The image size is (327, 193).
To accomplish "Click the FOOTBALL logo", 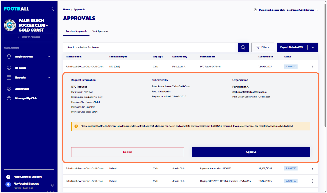I will coord(17,9).
